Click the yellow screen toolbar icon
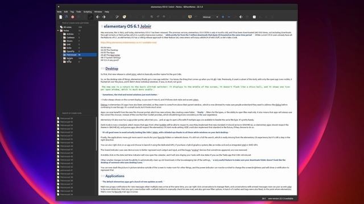 pyautogui.click(x=190, y=17)
